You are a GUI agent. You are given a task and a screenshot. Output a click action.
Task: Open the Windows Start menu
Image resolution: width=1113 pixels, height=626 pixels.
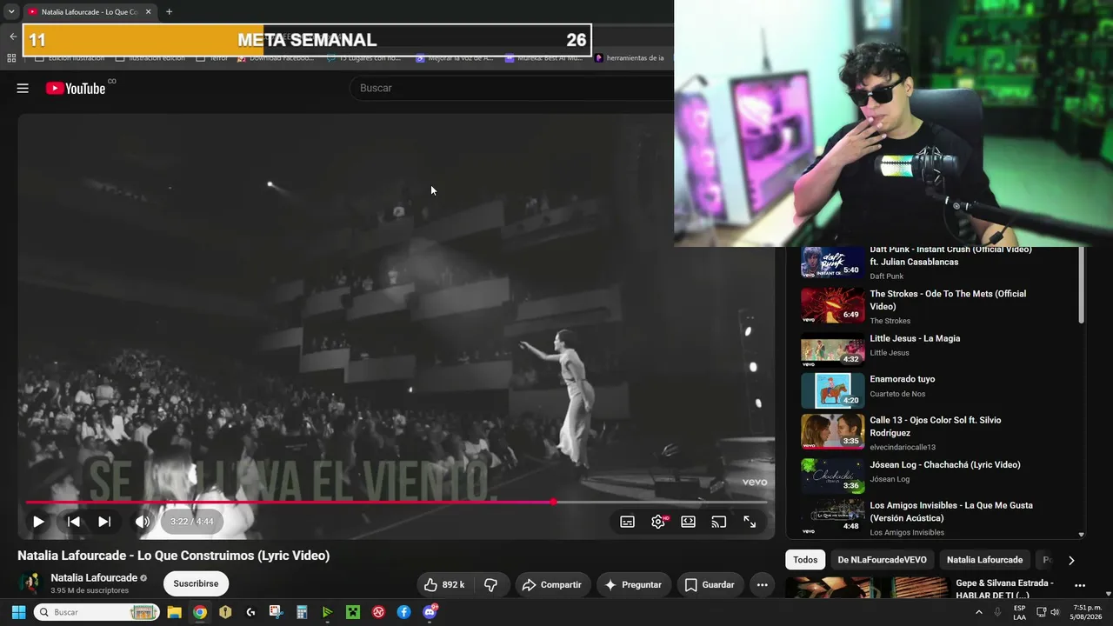tap(18, 612)
